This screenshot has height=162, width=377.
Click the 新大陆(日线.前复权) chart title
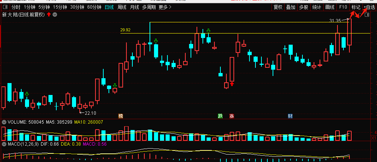coord(23,15)
